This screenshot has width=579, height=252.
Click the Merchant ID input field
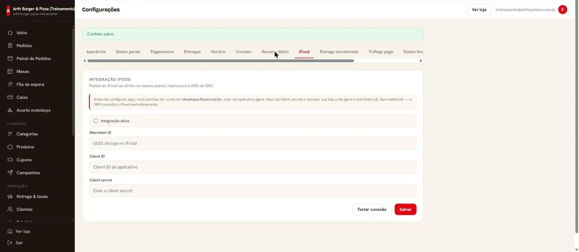(x=252, y=143)
